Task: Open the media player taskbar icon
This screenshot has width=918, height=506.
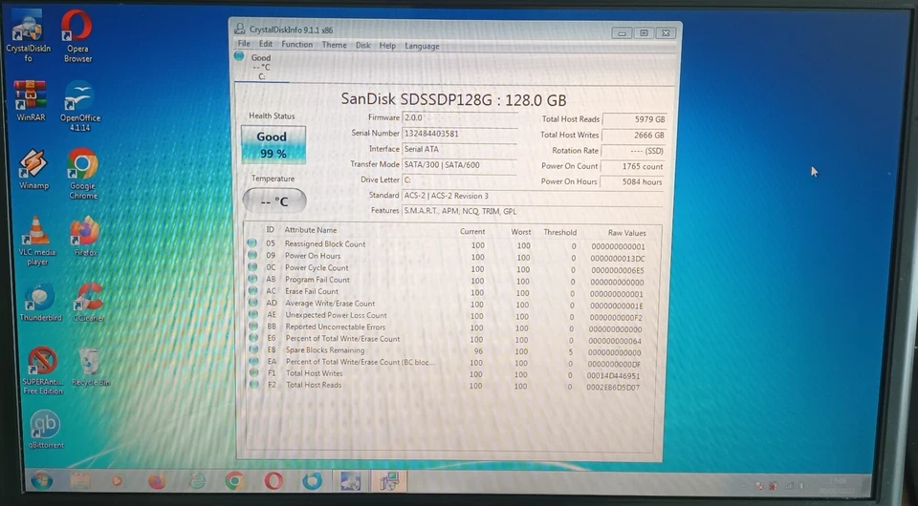Action: 117,481
